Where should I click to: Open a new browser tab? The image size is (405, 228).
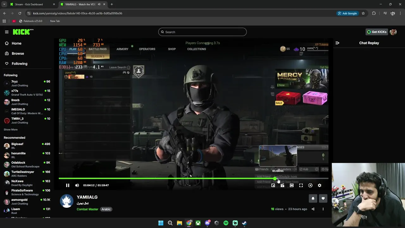[x=112, y=4]
